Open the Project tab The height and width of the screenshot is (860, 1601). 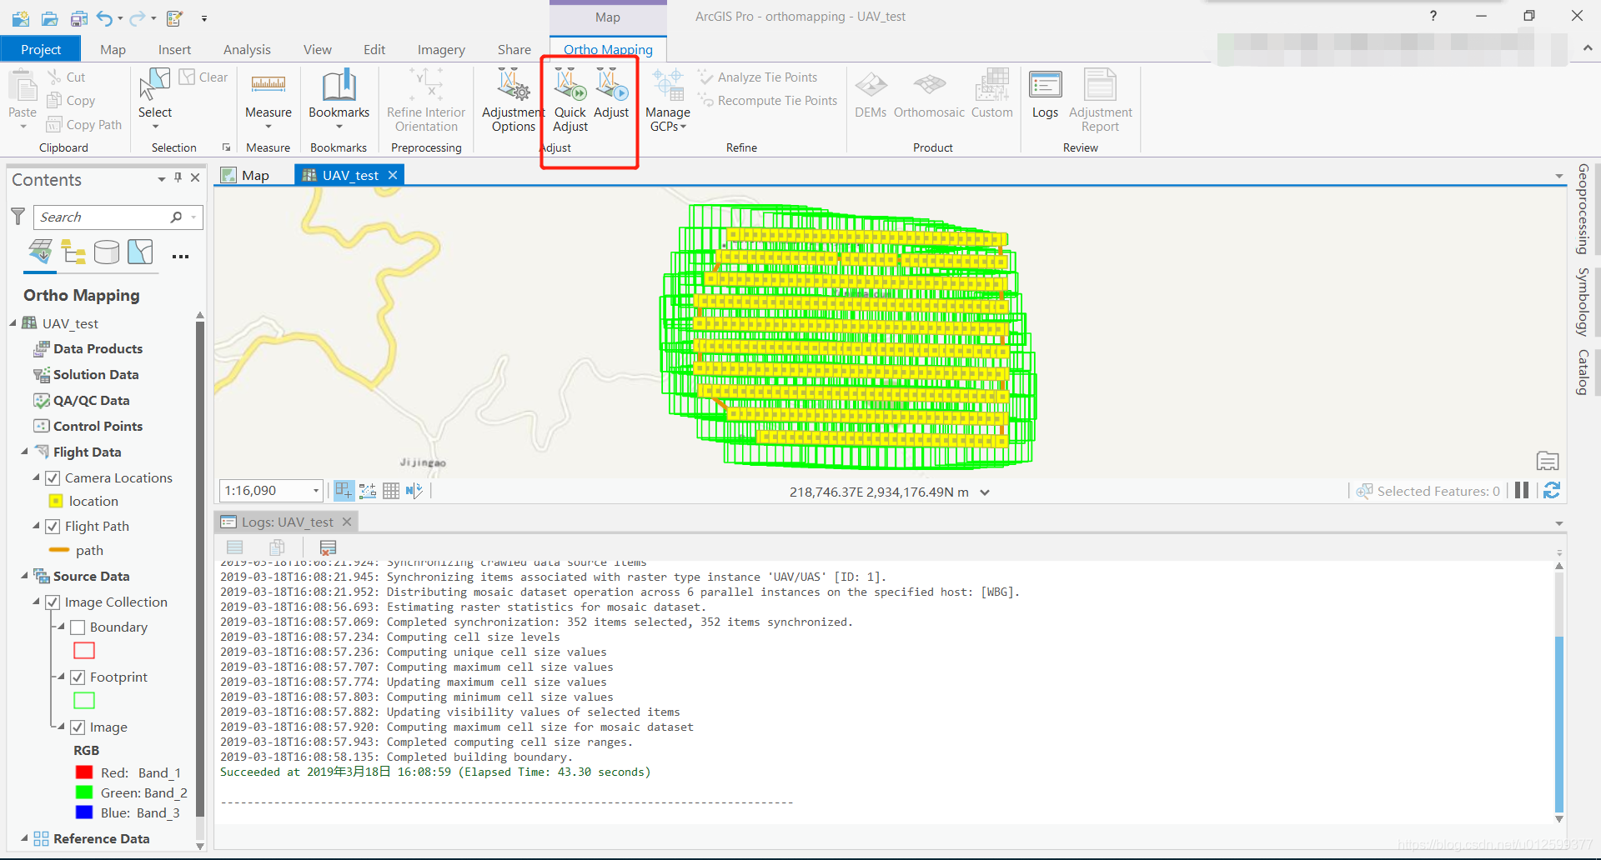41,49
